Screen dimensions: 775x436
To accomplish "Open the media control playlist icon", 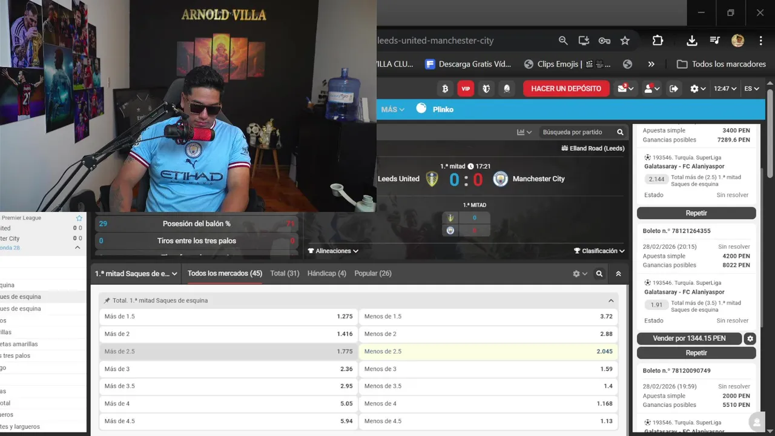I will pos(714,41).
